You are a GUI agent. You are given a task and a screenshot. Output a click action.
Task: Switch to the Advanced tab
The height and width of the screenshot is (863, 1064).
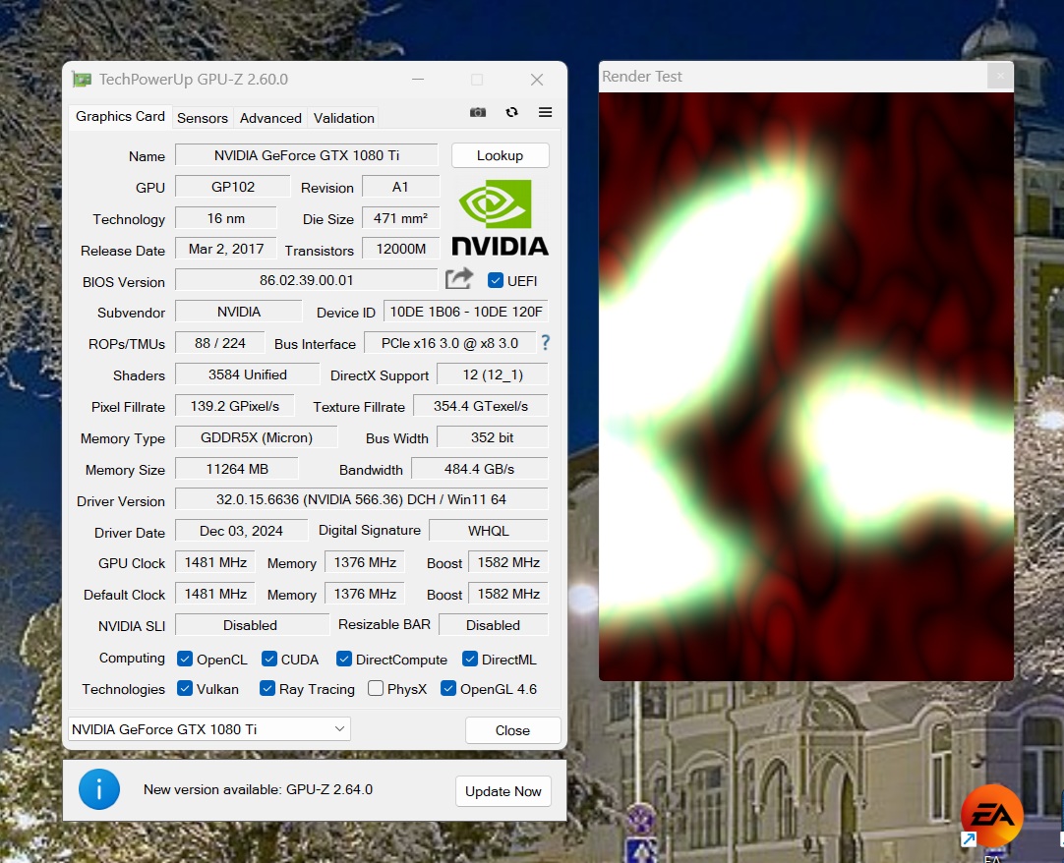click(270, 118)
